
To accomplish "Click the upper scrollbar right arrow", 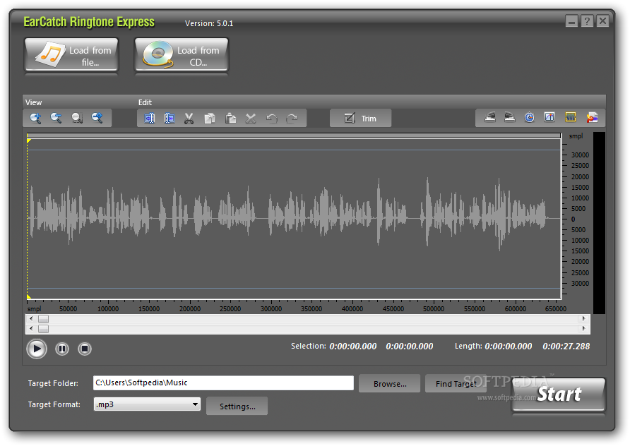I will coord(584,319).
